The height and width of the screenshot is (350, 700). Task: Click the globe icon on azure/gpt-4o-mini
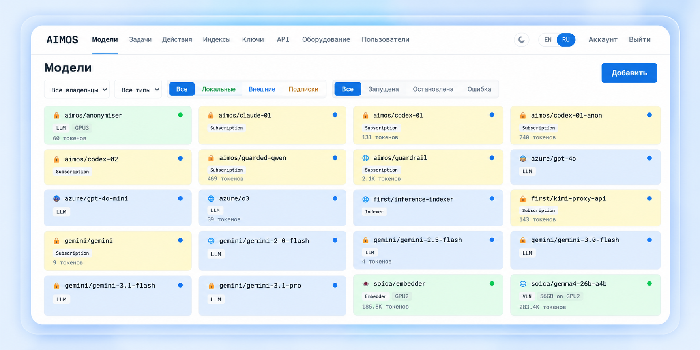click(x=56, y=198)
